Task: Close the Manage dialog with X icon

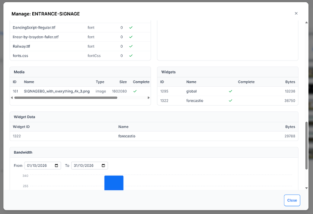Action: (x=296, y=13)
